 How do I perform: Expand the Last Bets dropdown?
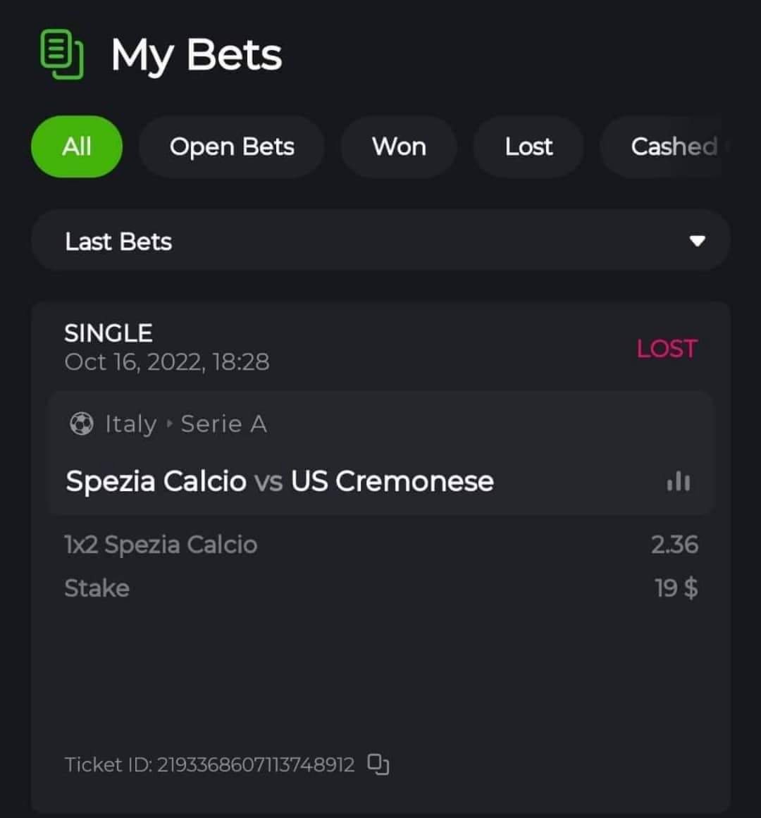pos(380,241)
